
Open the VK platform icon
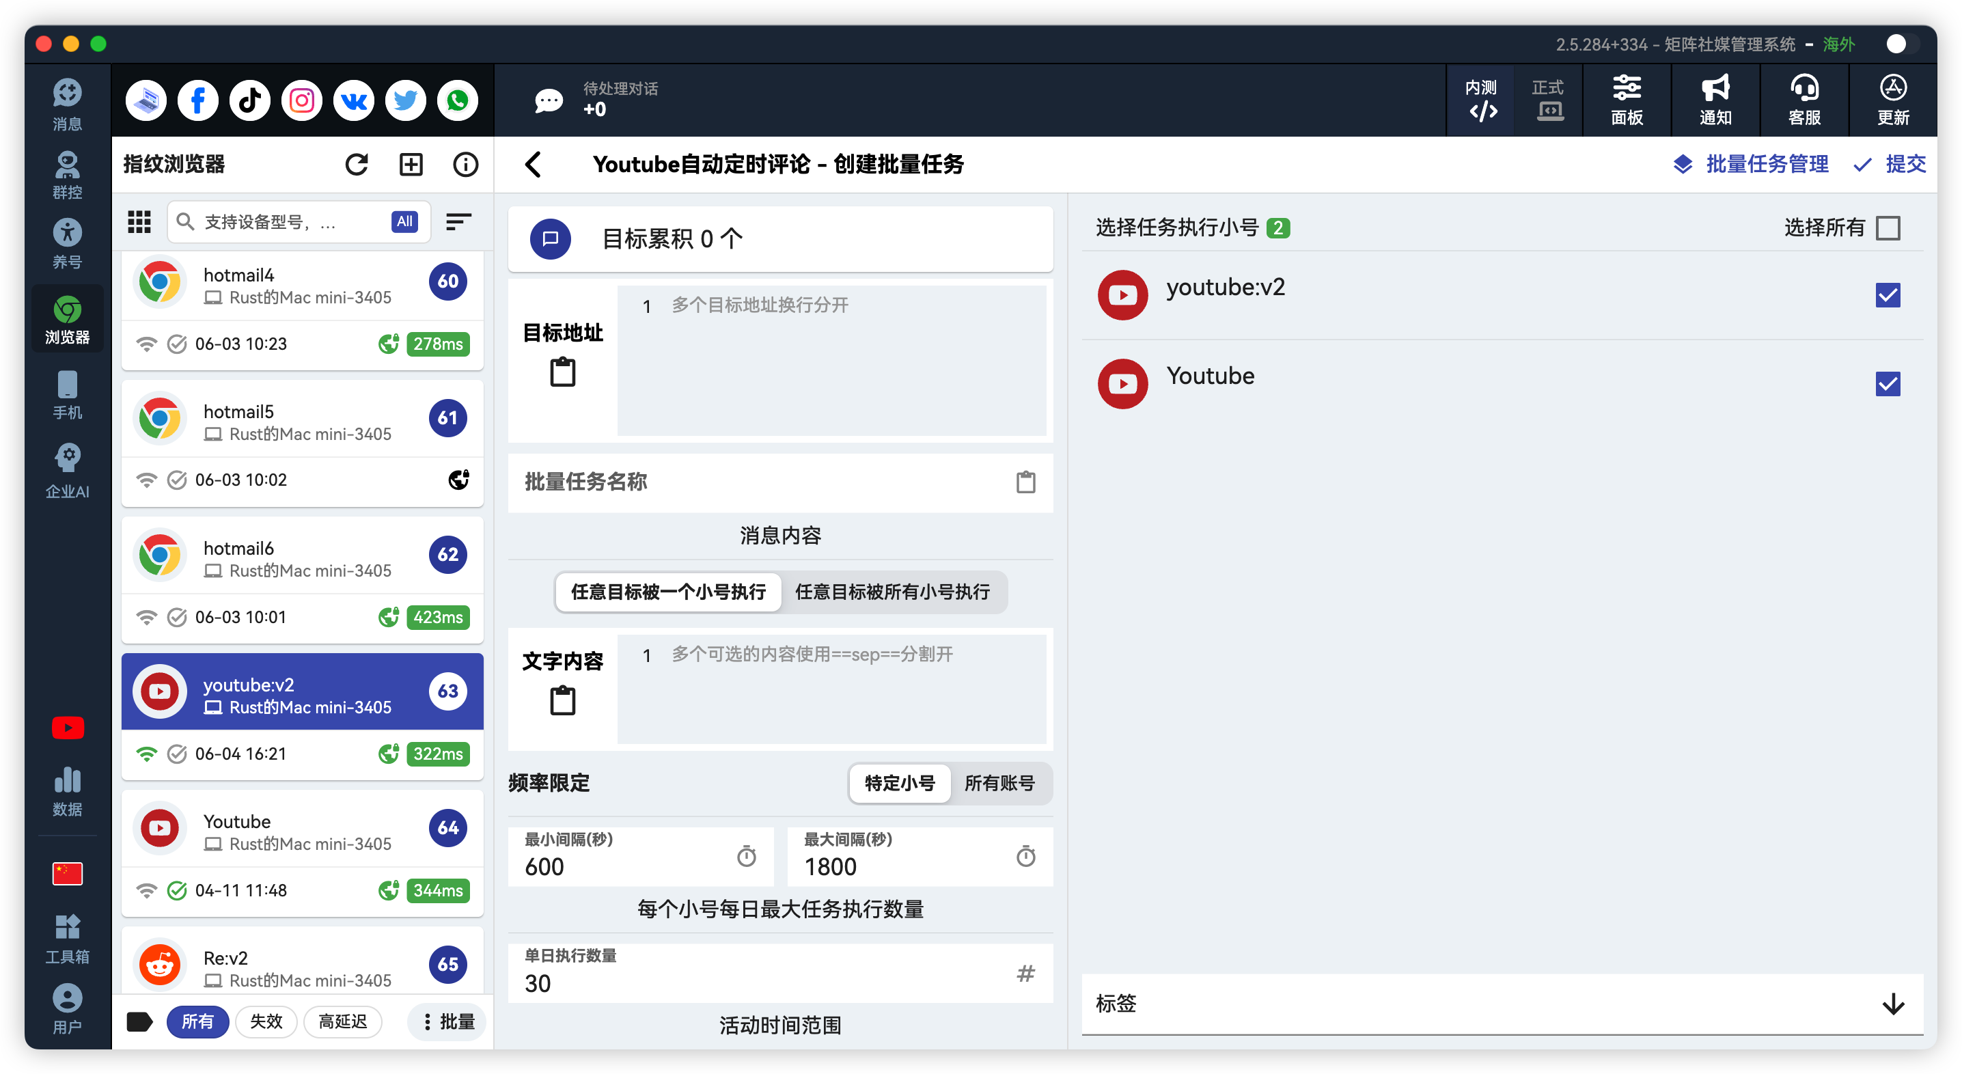click(x=353, y=100)
